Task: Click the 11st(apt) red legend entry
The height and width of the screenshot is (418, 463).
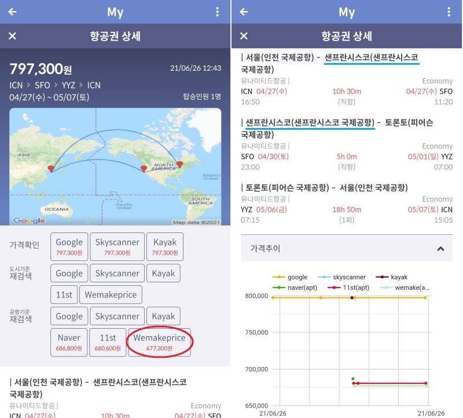Action: (x=349, y=287)
